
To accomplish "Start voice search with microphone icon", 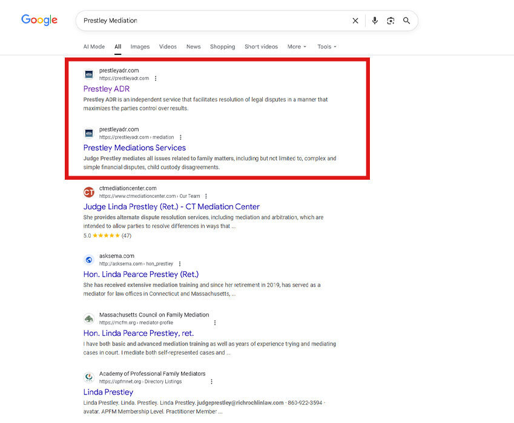I will point(375,21).
